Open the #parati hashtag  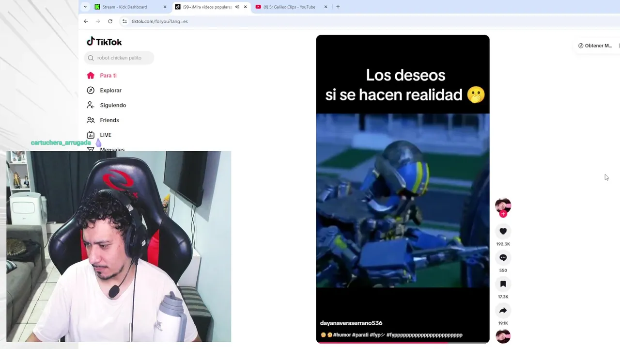pos(360,335)
